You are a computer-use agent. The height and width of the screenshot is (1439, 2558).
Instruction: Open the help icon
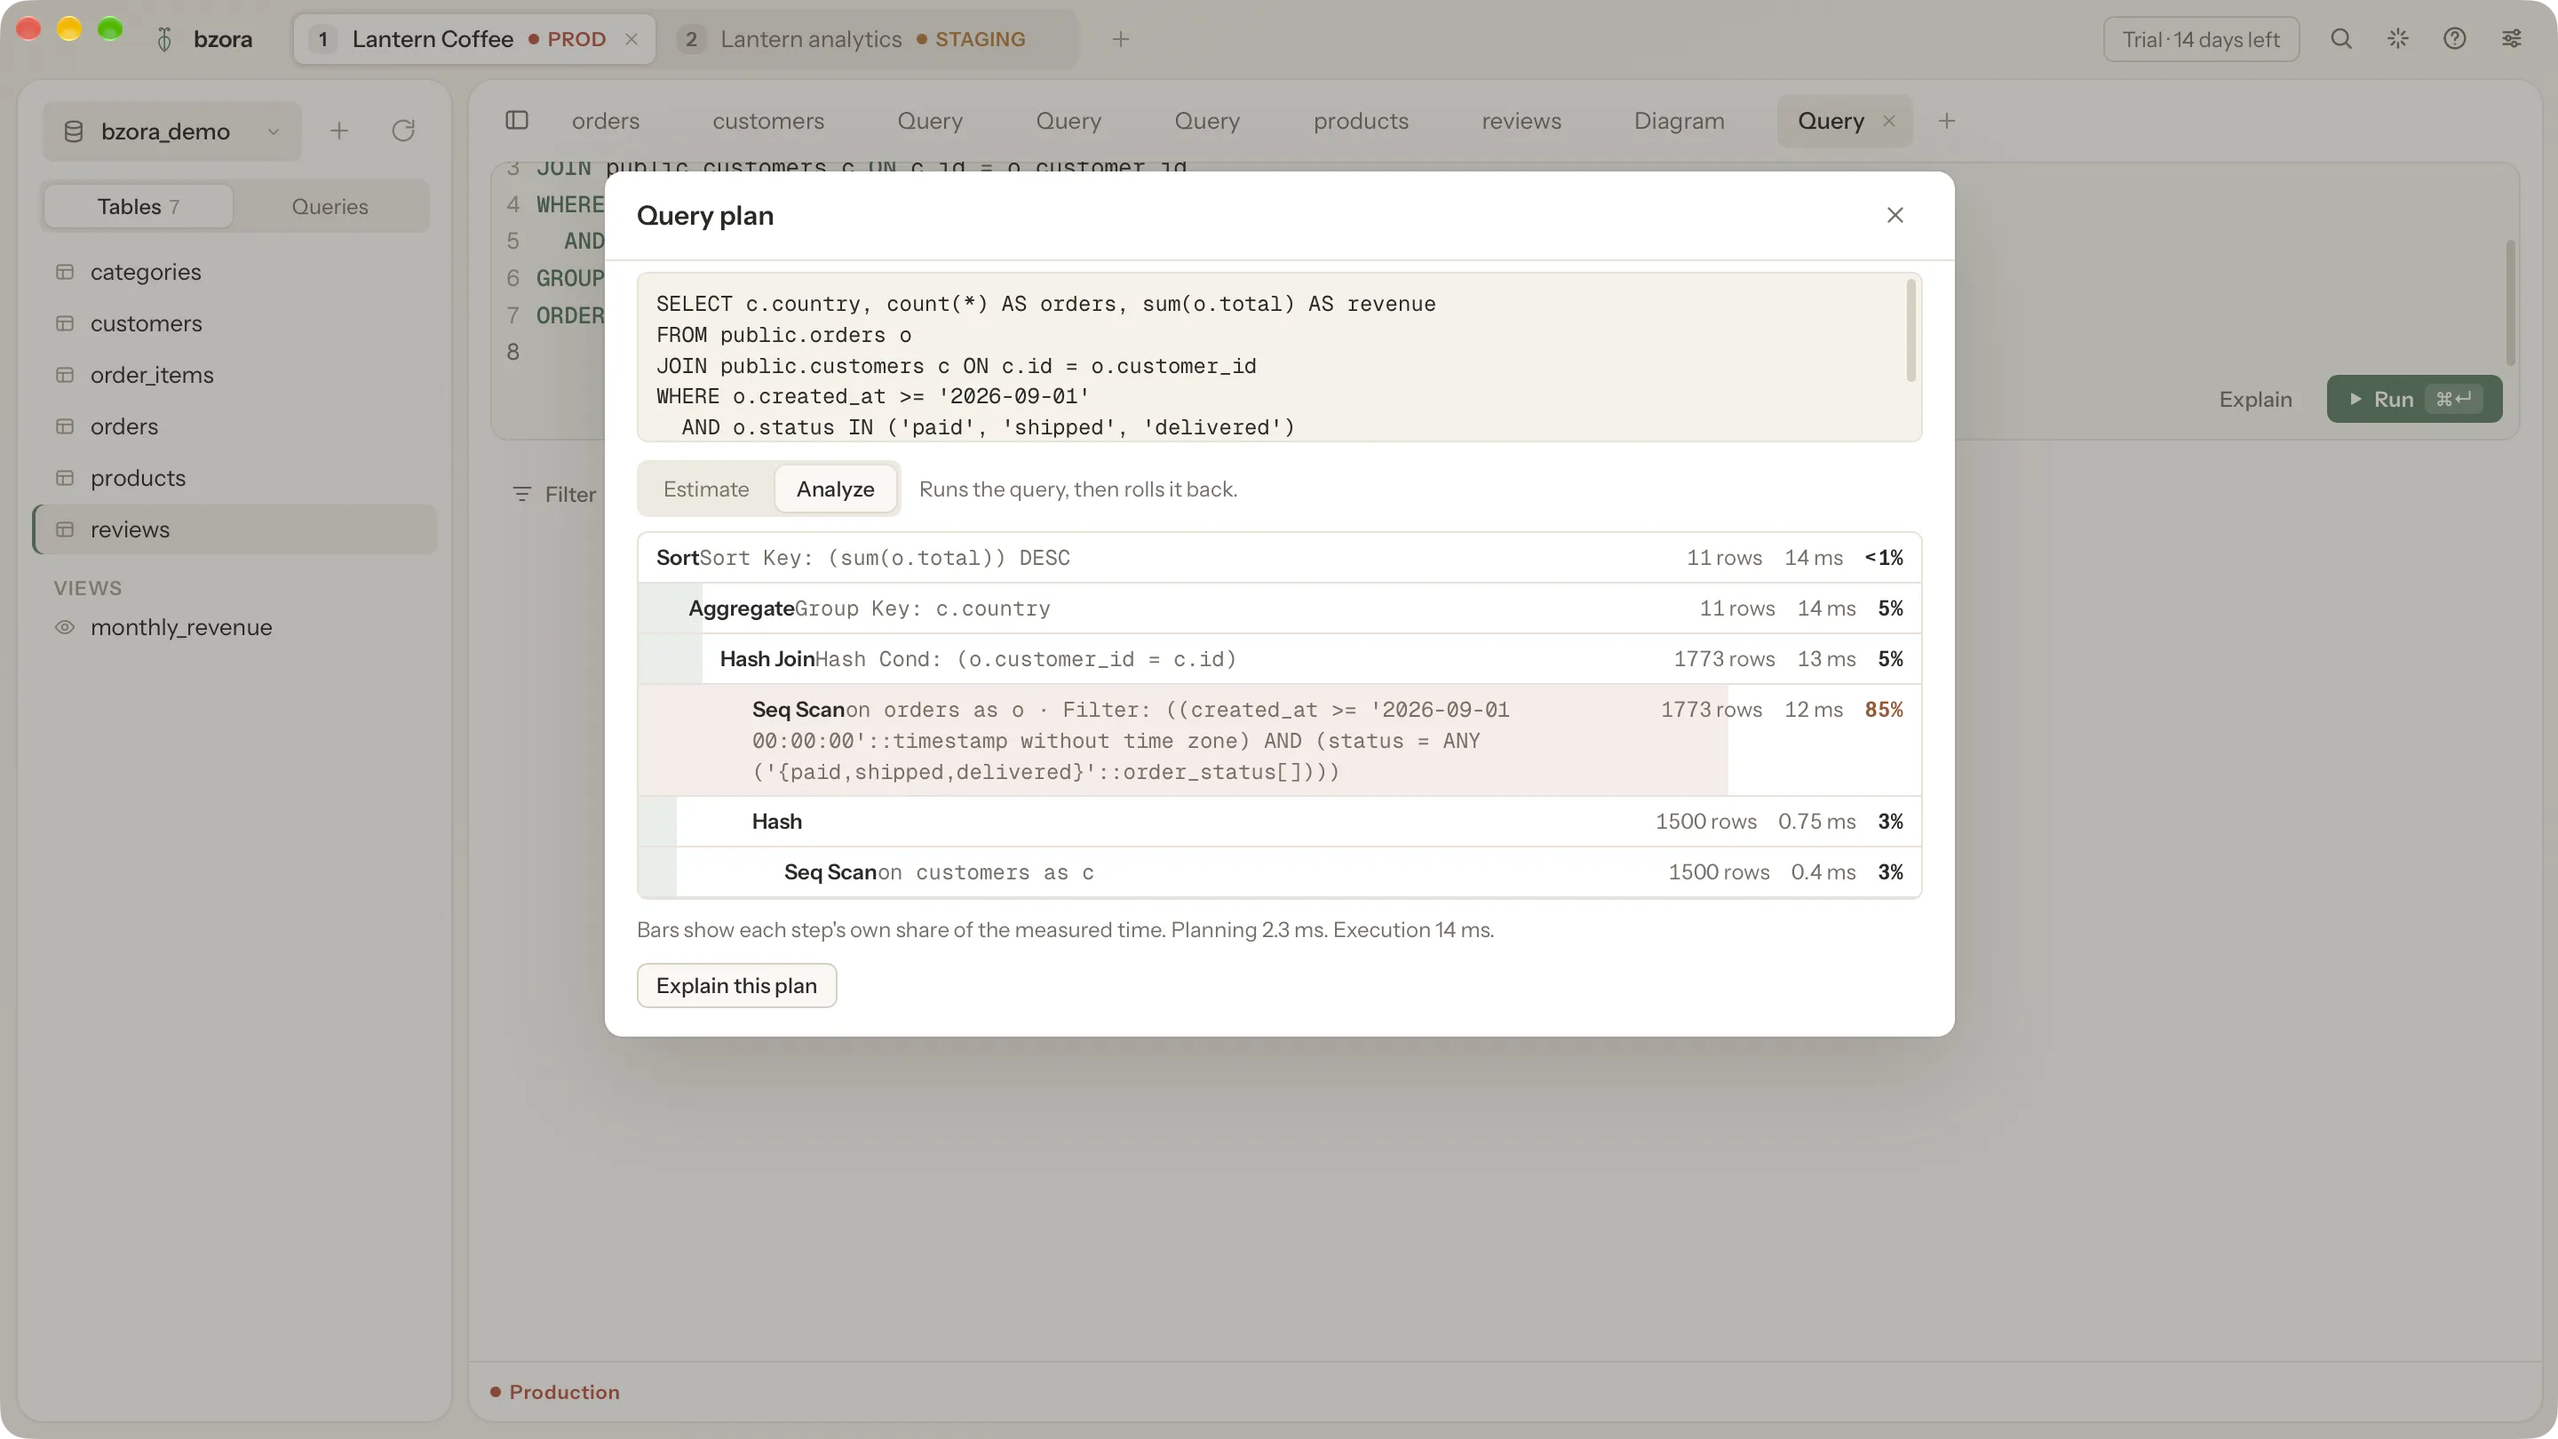click(x=2454, y=40)
